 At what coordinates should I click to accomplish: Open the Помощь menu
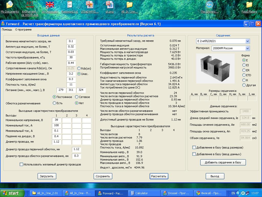[x=7, y=29]
